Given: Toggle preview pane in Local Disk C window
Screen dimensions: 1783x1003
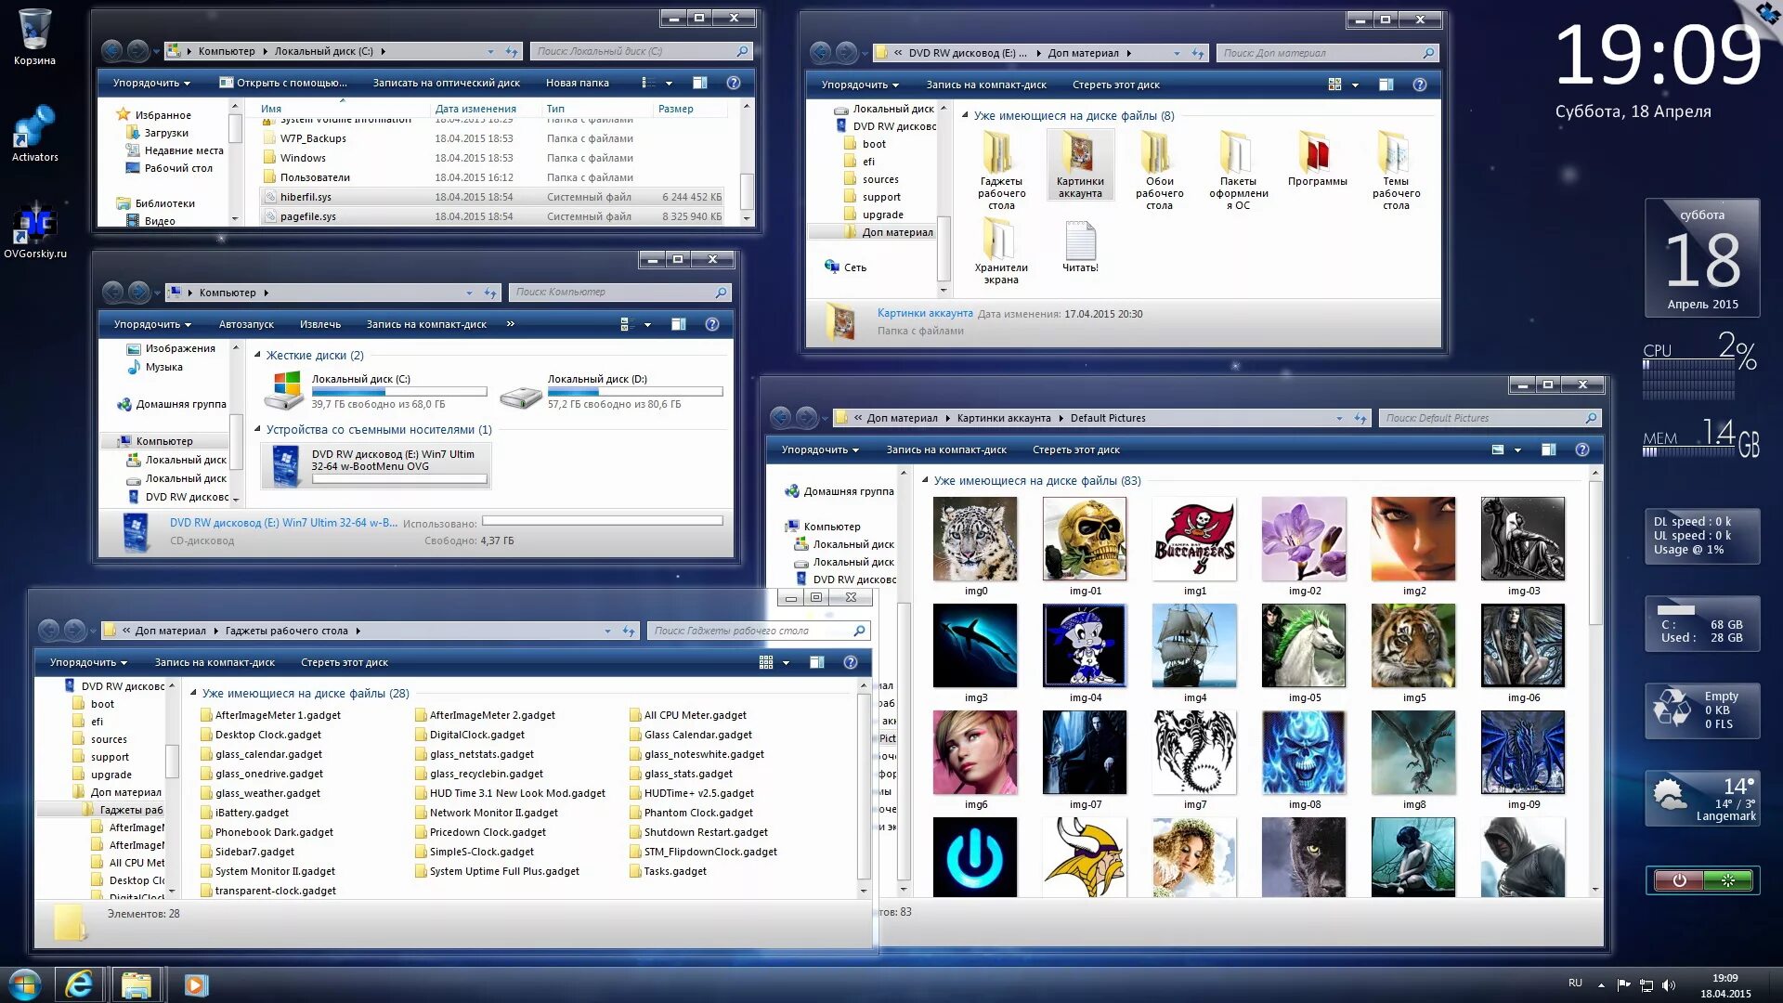Looking at the screenshot, I should 700,83.
